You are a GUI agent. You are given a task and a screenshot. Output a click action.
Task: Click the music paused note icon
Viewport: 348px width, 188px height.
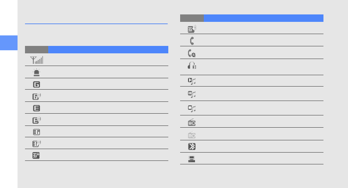(x=192, y=94)
